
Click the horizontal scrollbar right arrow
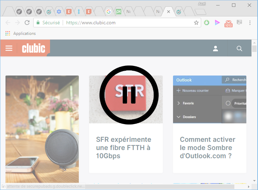pos(248,187)
